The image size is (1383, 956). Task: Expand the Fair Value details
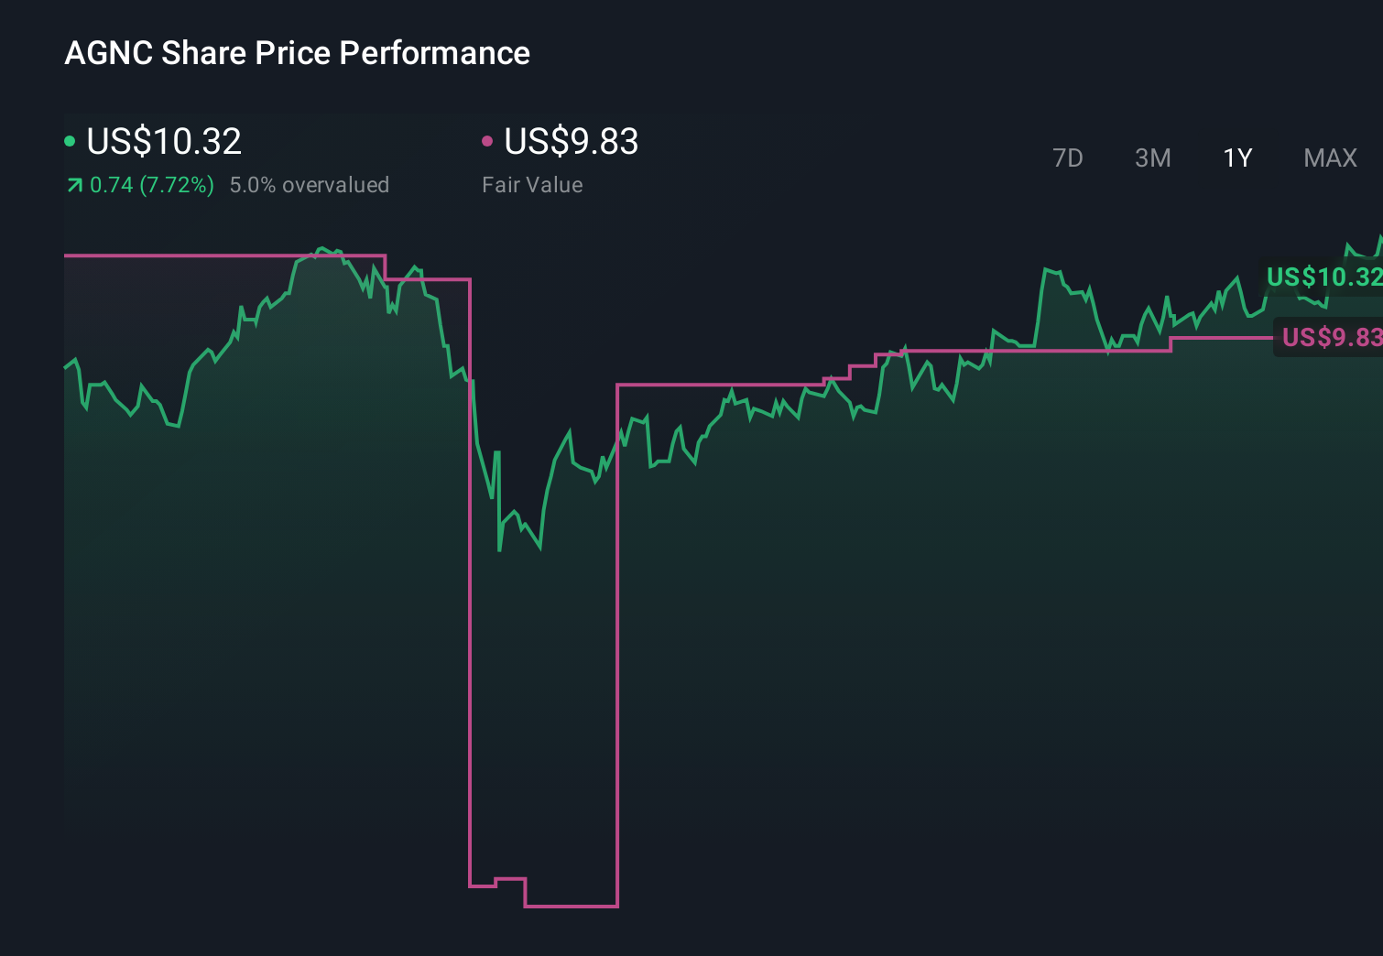pos(532,184)
